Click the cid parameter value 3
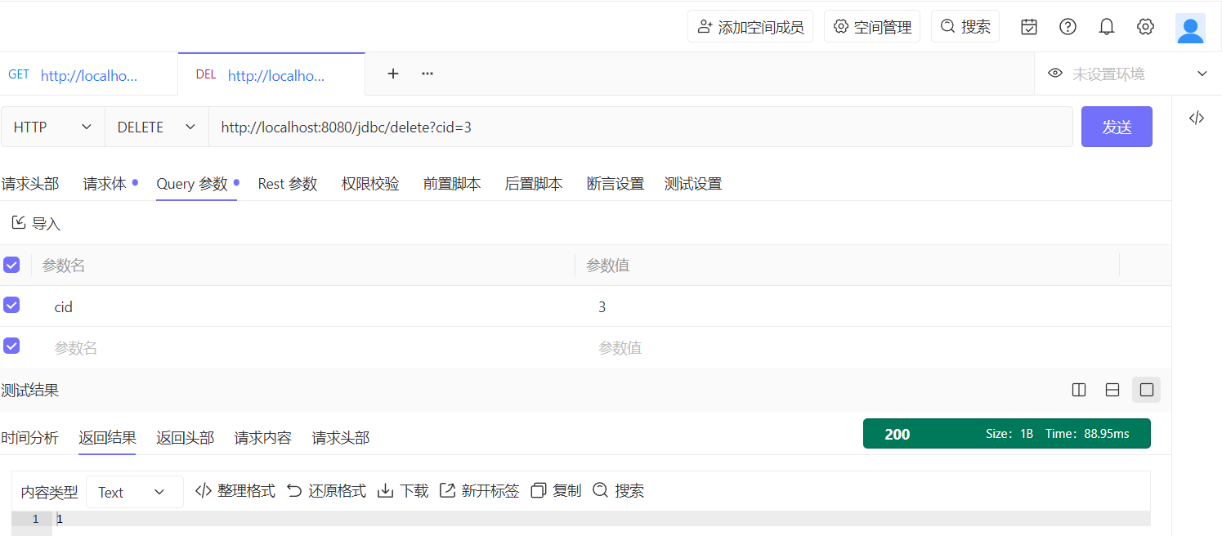This screenshot has width=1222, height=536. [x=602, y=307]
